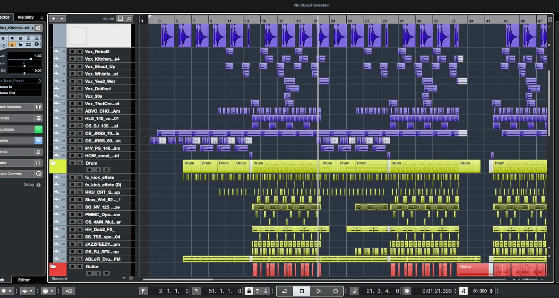Click the tempo 61.000 stepper arrows
559x298 pixels.
(x=491, y=291)
